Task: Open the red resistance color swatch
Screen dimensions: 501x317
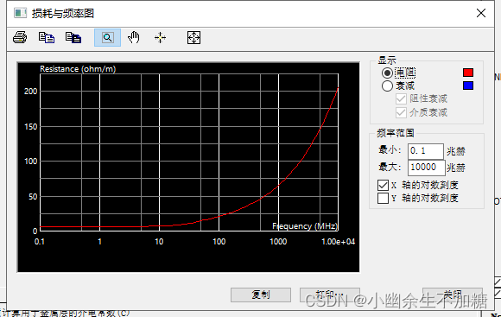Action: (468, 73)
